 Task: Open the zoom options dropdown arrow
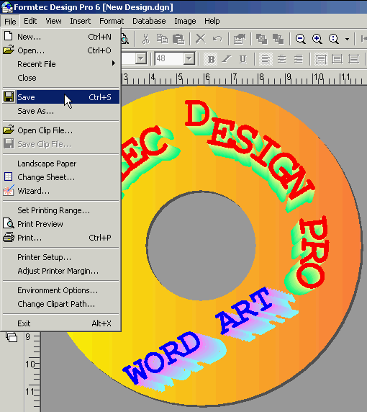pyautogui.click(x=347, y=39)
